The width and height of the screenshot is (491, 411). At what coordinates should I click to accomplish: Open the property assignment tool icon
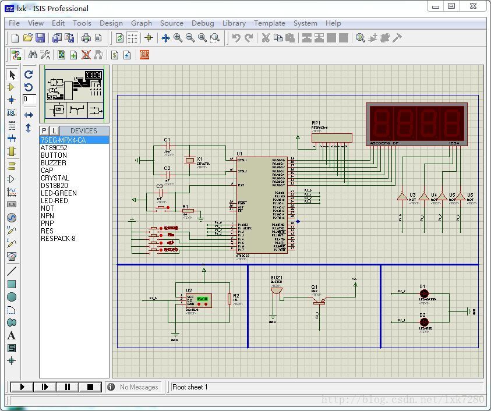[x=45, y=55]
